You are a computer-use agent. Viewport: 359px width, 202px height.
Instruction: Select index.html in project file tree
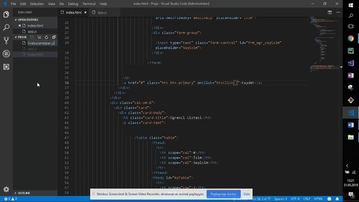35,54
